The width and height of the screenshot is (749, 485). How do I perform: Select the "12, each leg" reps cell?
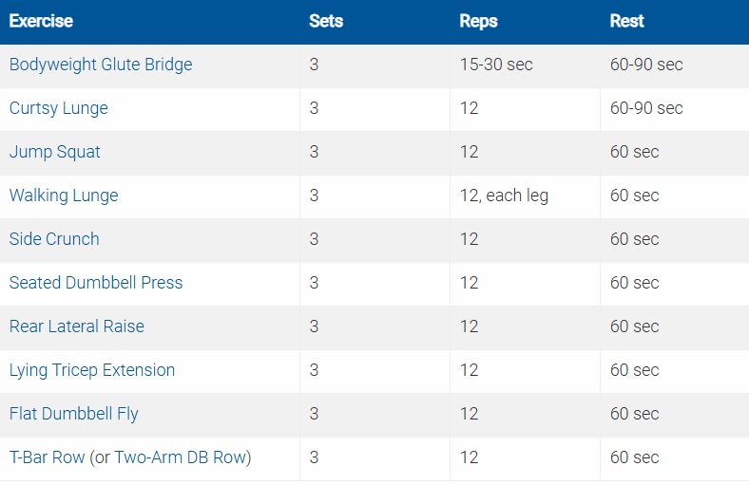point(504,196)
